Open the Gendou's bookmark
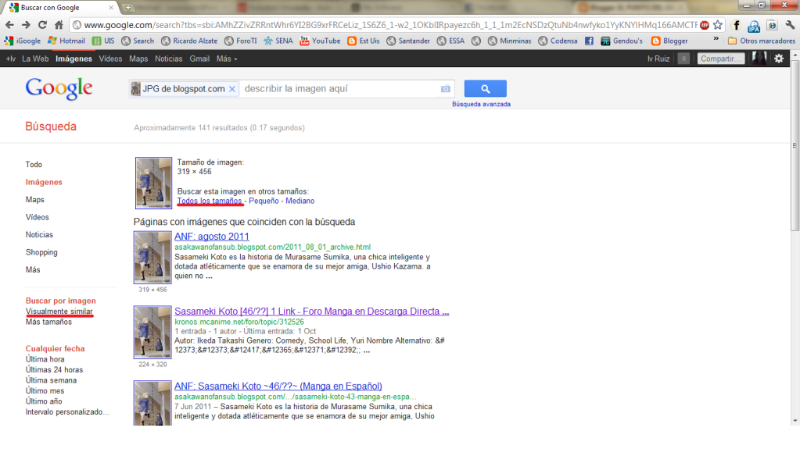 [622, 41]
